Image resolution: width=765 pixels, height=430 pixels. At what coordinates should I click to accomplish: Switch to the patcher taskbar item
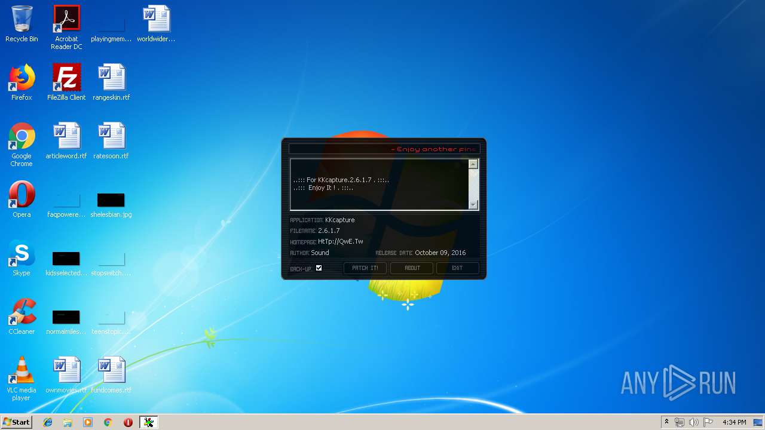149,422
